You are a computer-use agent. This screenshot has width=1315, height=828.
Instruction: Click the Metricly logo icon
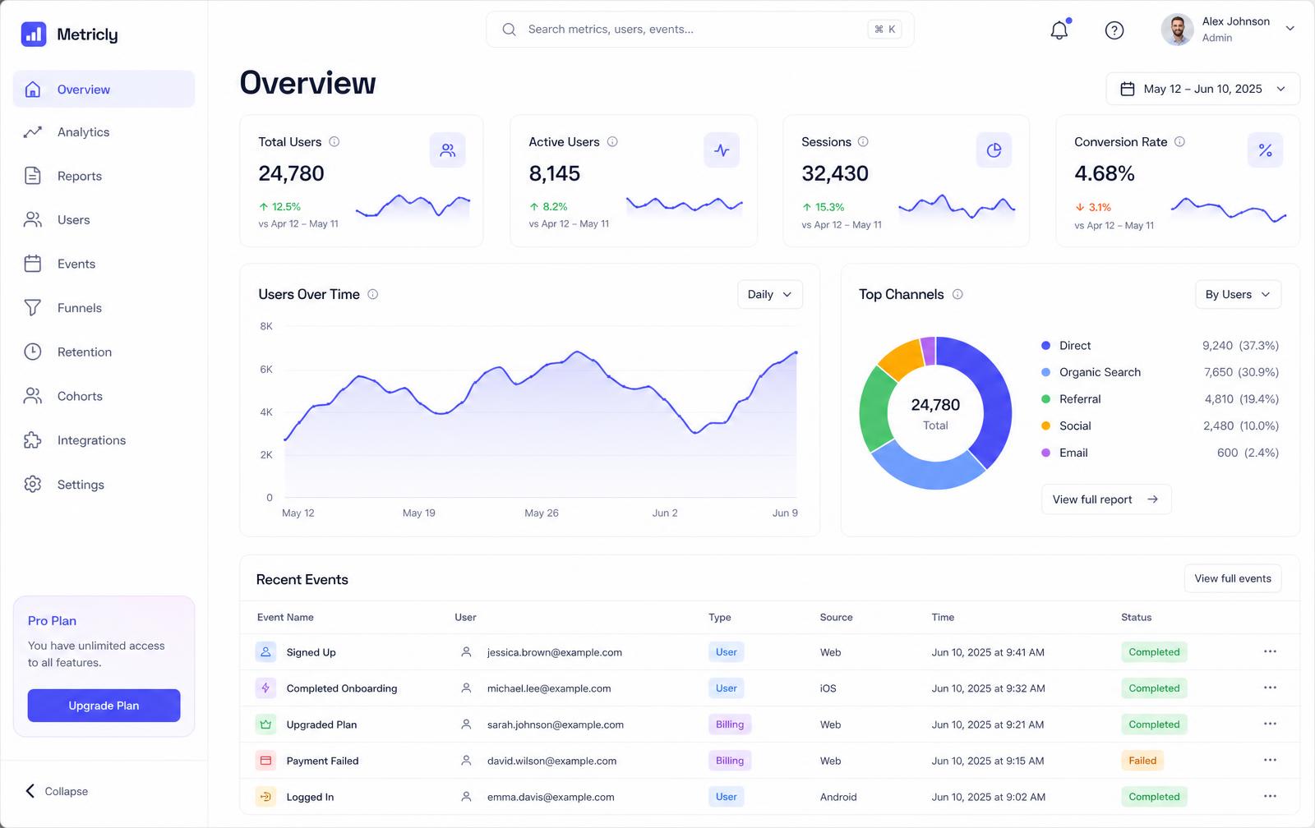(x=34, y=34)
